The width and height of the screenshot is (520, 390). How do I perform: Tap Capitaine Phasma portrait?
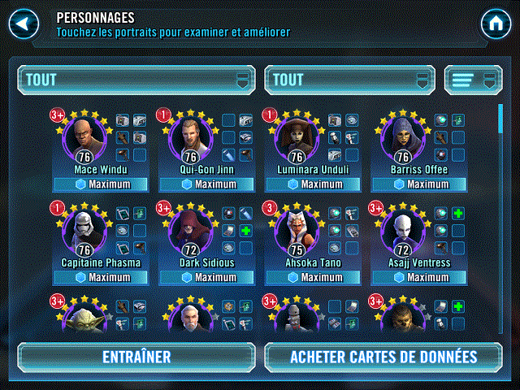click(x=84, y=232)
